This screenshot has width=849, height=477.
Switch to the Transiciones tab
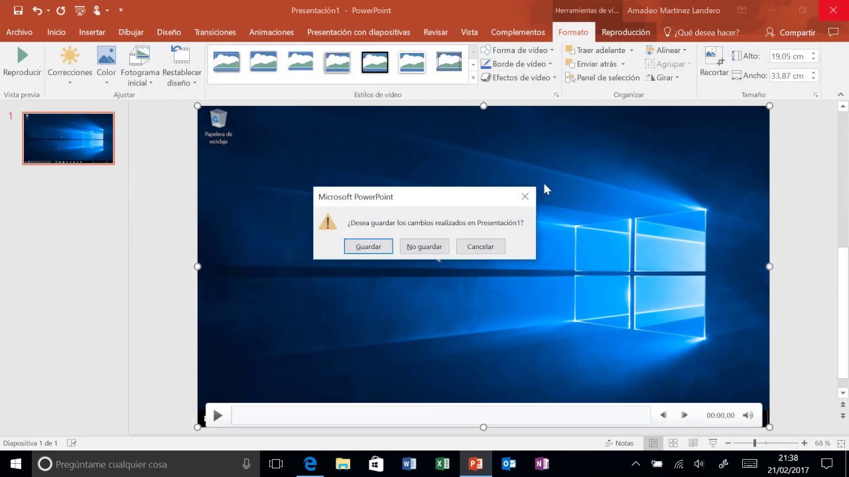215,32
